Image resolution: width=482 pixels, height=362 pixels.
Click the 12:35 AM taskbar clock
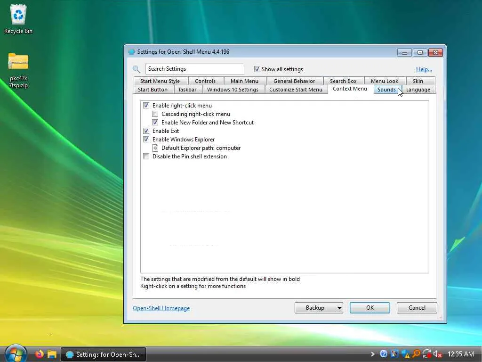[460, 354]
